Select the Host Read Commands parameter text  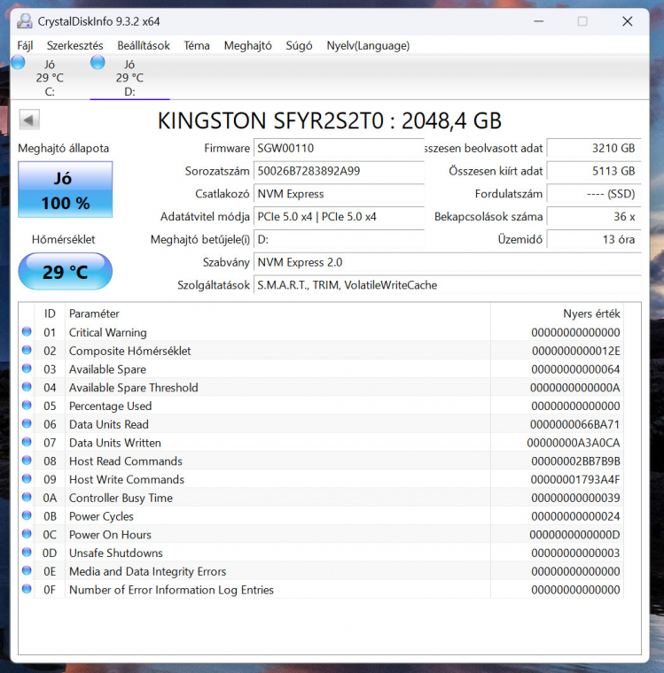[x=126, y=461]
